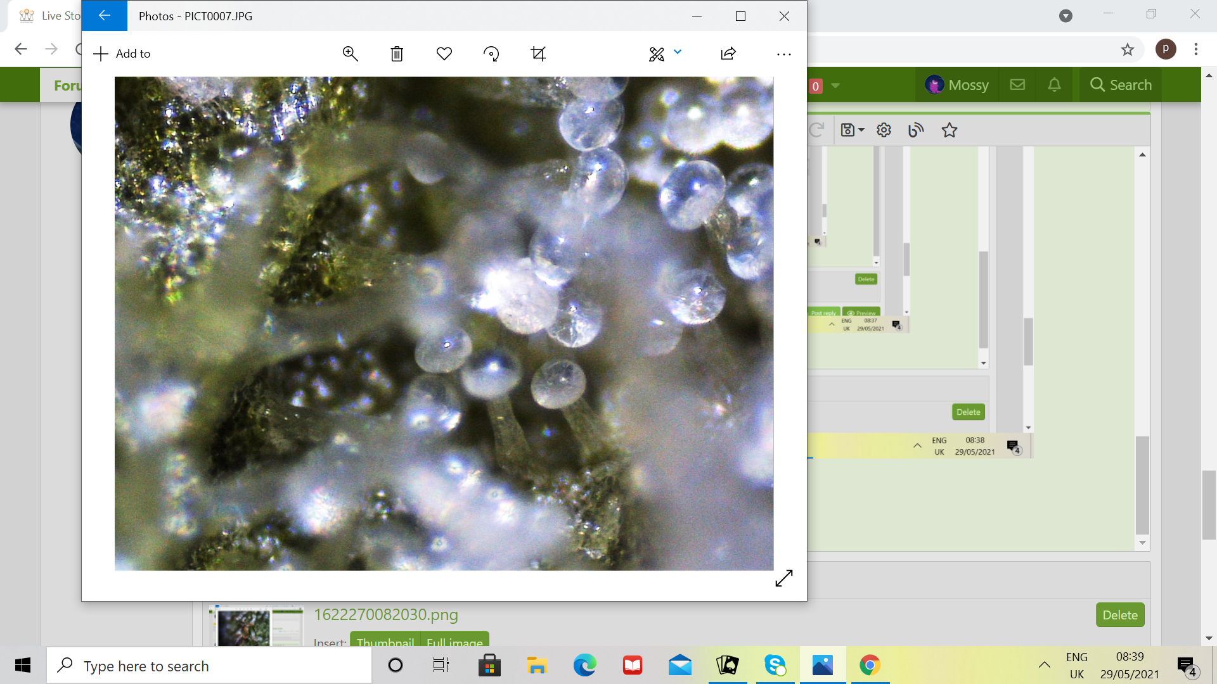
Task: Expand the Edit & Create dropdown chevron
Action: point(678,52)
